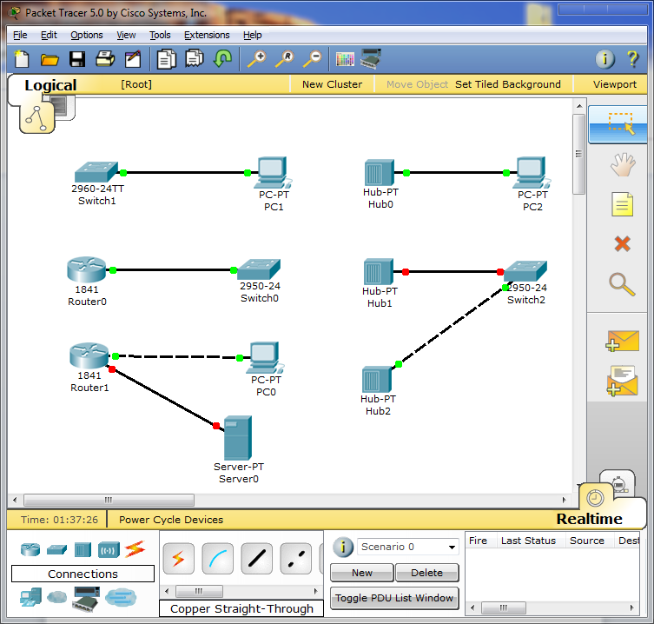
Task: Select the End Devices category
Action: tap(30, 597)
